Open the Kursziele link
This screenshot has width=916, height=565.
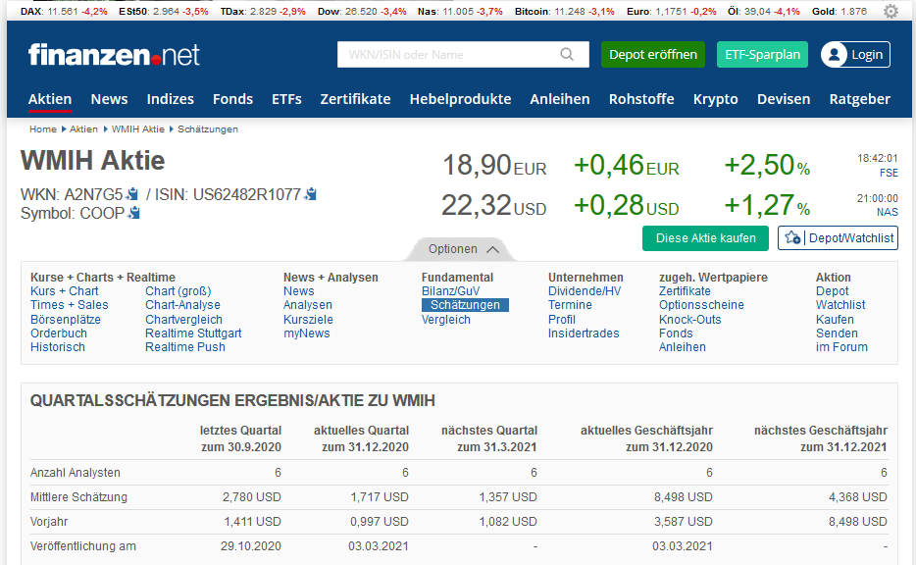click(309, 320)
